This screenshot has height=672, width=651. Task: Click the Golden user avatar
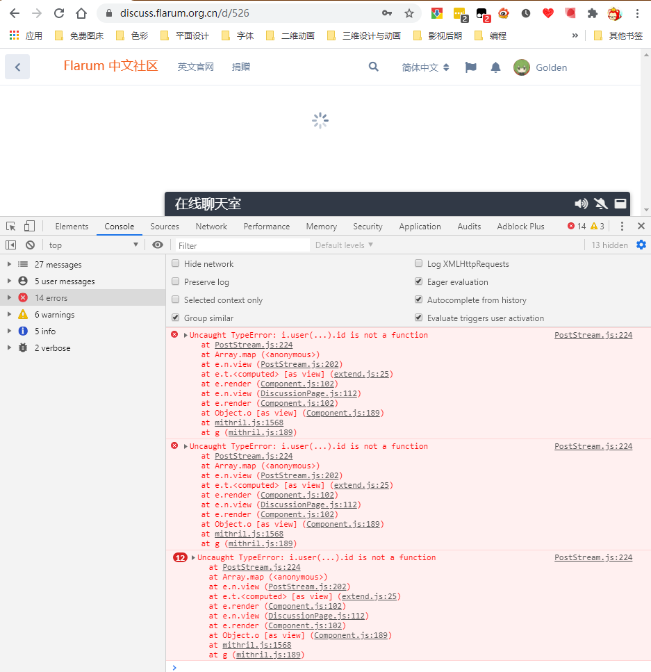pos(522,67)
